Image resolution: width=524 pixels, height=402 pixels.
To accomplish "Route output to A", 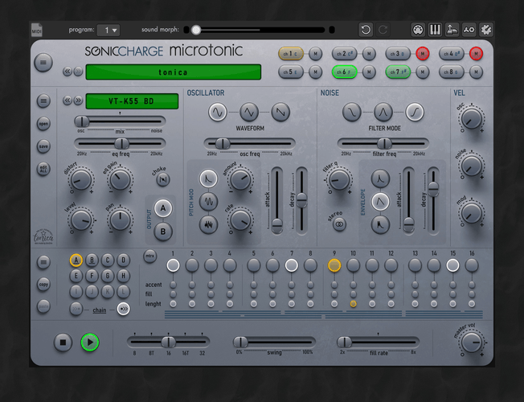I will pyautogui.click(x=163, y=208).
